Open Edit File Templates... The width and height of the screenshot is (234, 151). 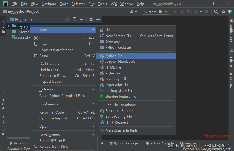(x=136, y=105)
